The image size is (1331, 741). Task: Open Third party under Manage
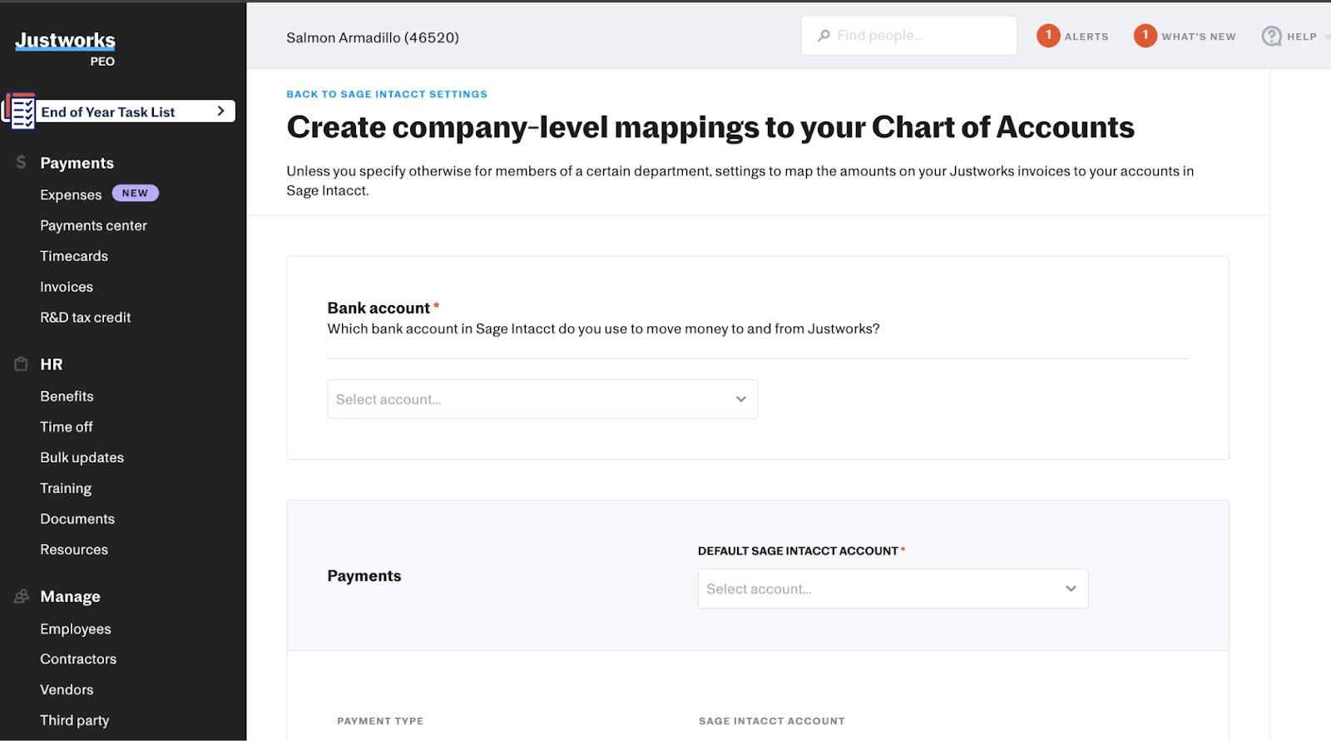tap(75, 720)
